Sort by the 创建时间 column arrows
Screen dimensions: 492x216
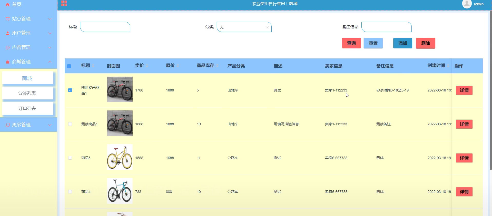448,66
